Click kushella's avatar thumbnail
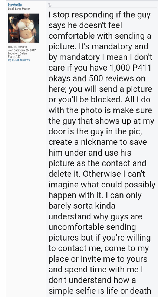The width and height of the screenshot is (158, 297). click(x=23, y=28)
